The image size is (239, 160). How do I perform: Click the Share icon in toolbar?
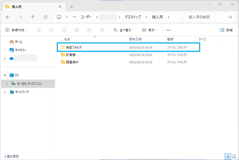(89, 30)
